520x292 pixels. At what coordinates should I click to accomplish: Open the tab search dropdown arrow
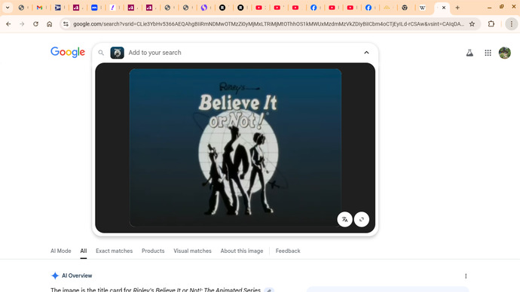pyautogui.click(x=8, y=8)
